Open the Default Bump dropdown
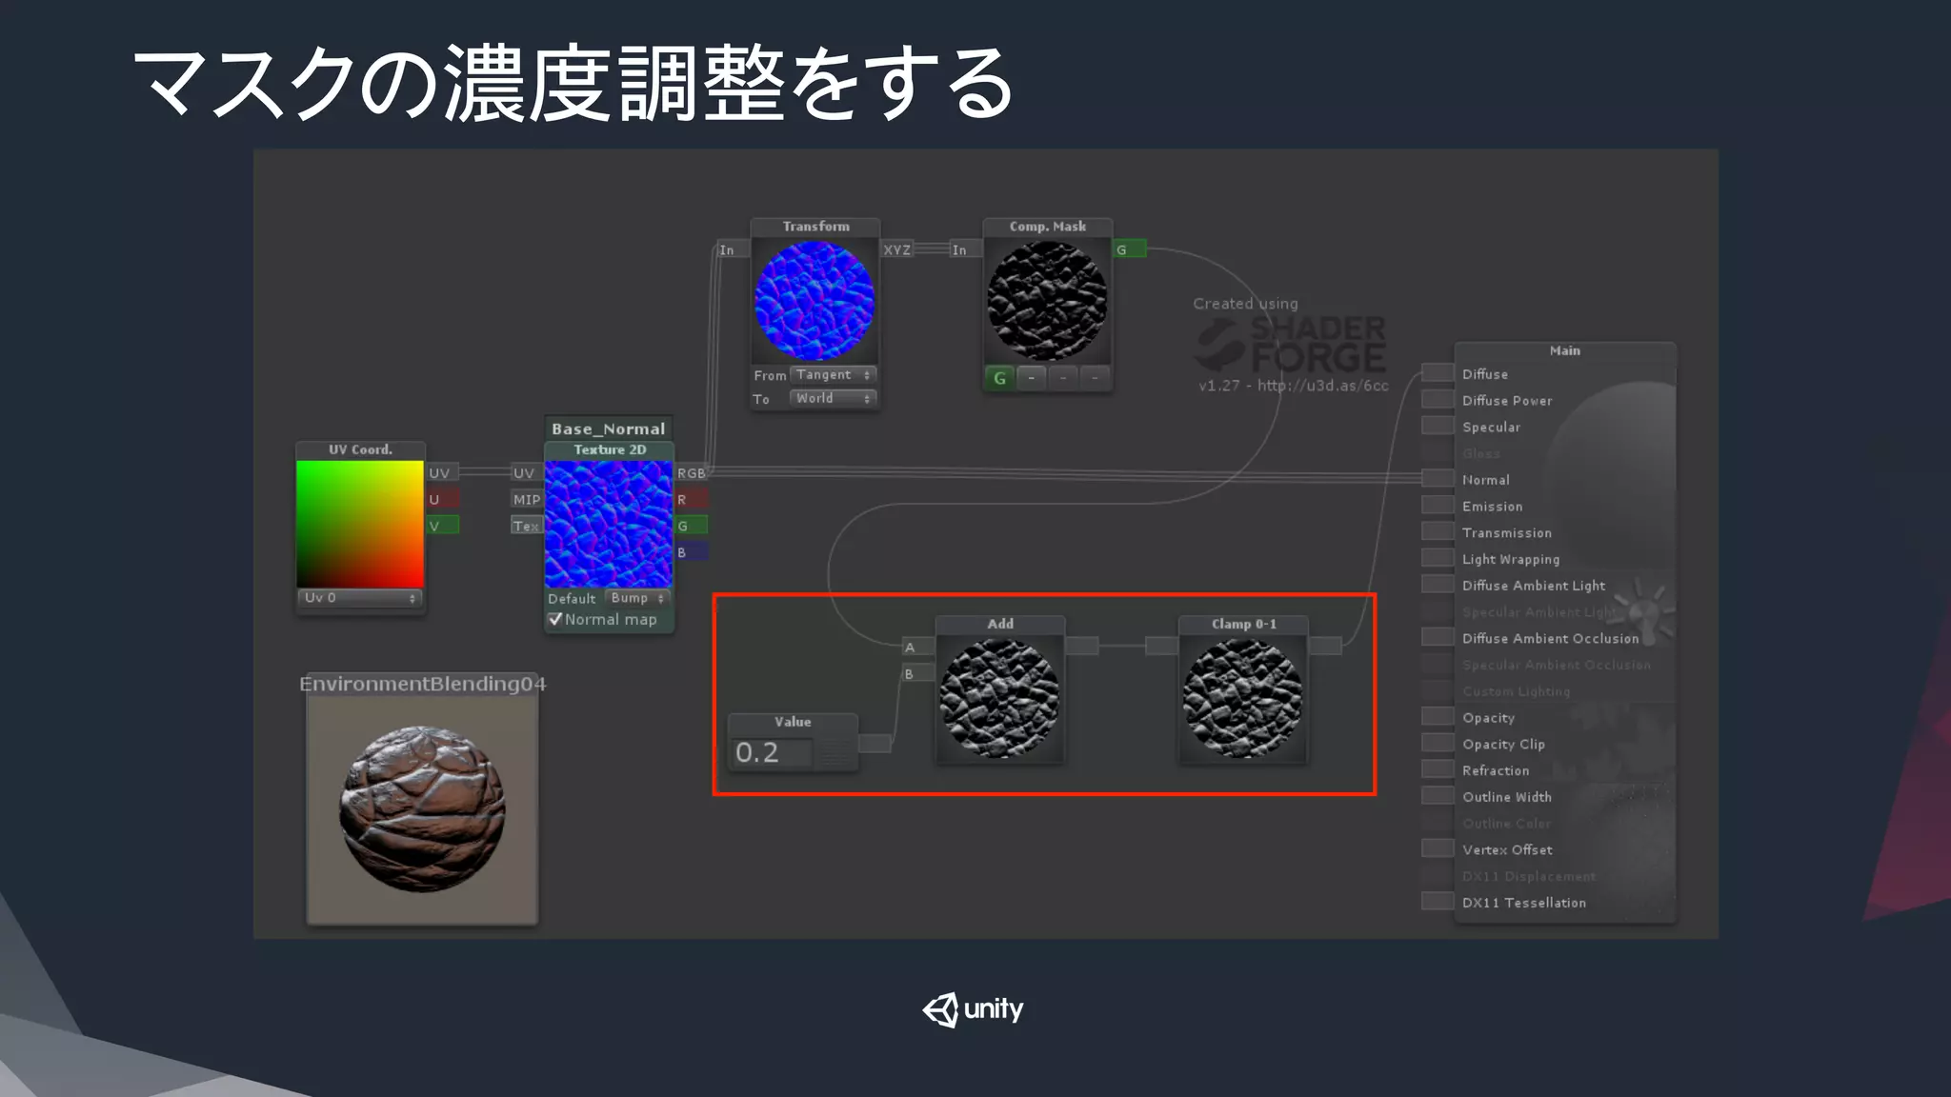This screenshot has width=1951, height=1097. [x=636, y=598]
